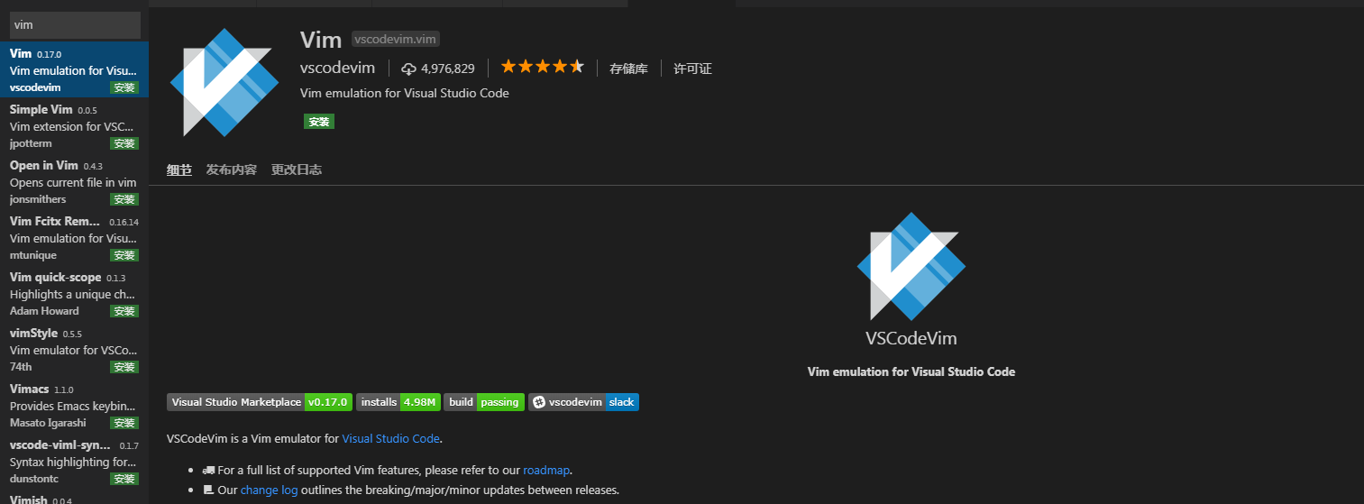Open the roadmap link

[546, 471]
